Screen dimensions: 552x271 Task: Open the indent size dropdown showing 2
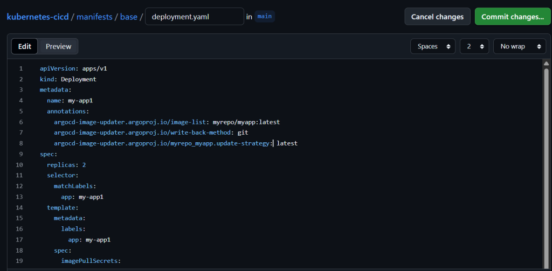tap(474, 46)
